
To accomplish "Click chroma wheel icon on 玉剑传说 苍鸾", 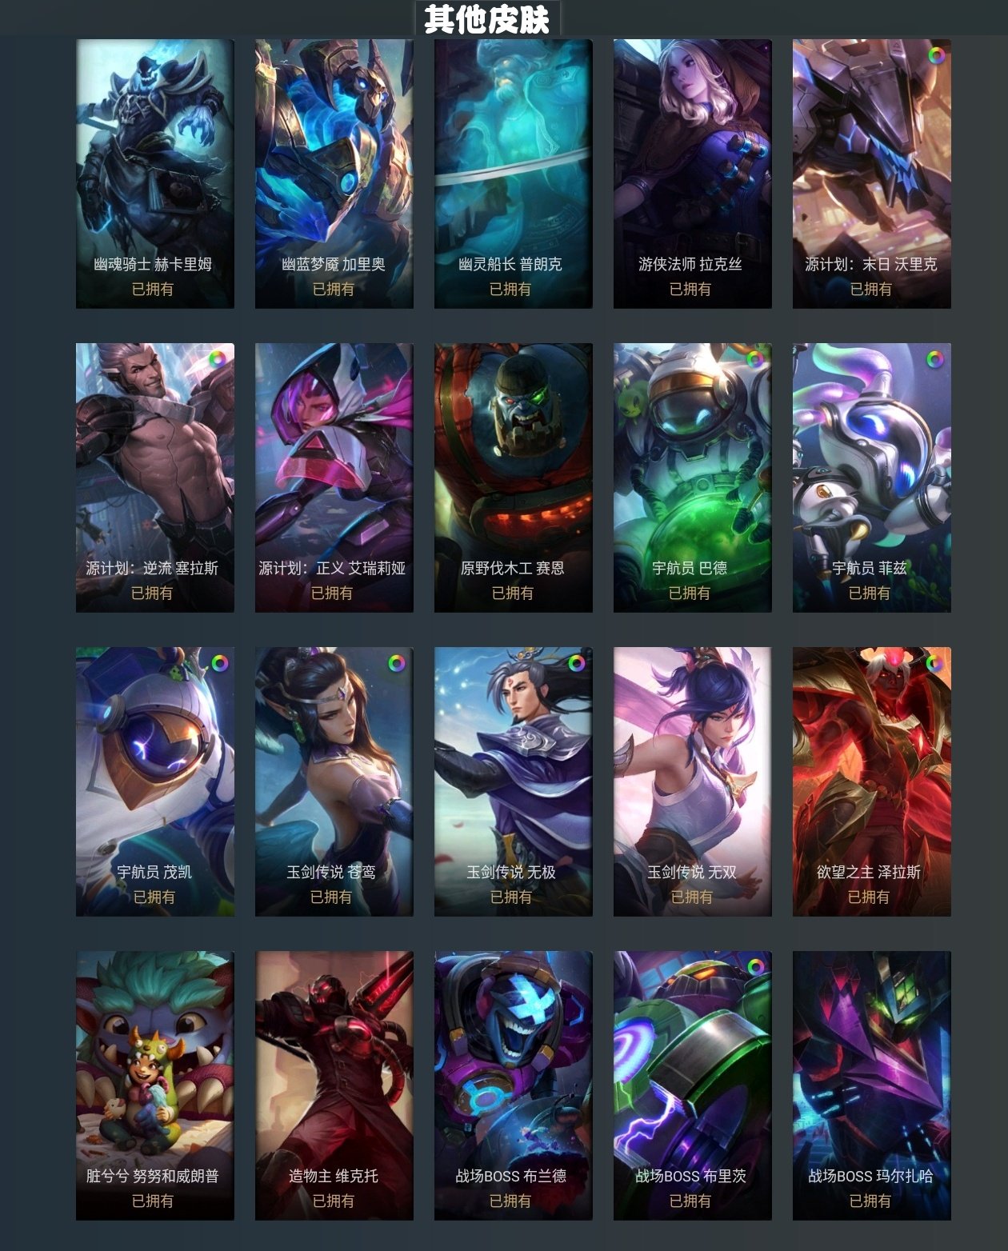I will pyautogui.click(x=397, y=663).
